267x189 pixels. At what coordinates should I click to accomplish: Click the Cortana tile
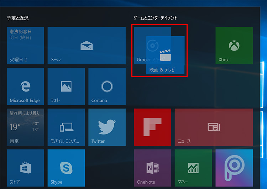point(107,86)
